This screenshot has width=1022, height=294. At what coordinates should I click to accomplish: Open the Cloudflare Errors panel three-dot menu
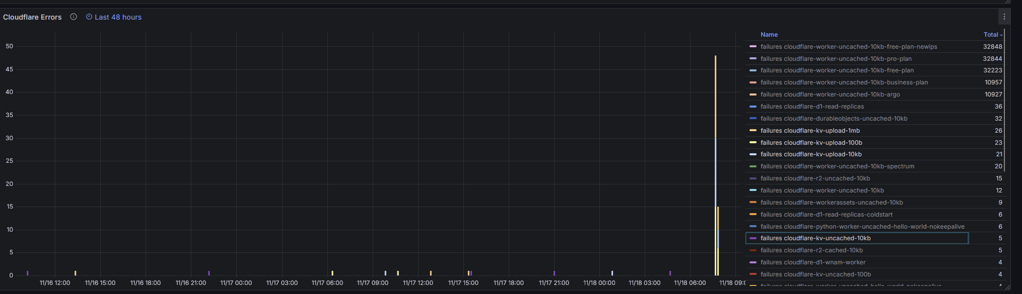click(x=1004, y=17)
